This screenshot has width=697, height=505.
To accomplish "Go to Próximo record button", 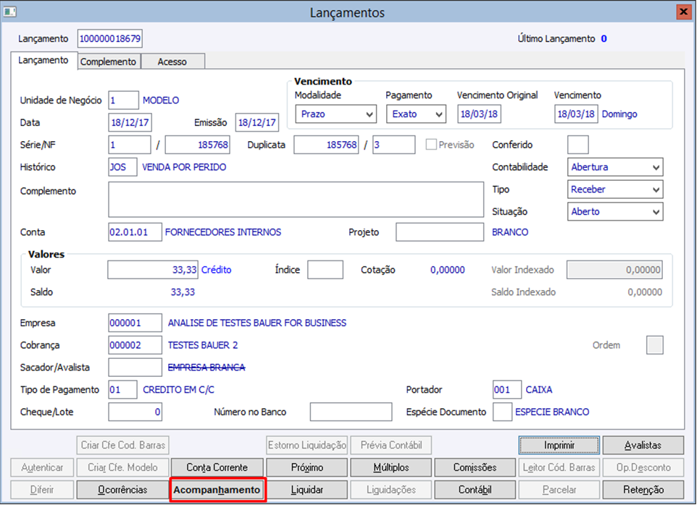I will pos(307,467).
